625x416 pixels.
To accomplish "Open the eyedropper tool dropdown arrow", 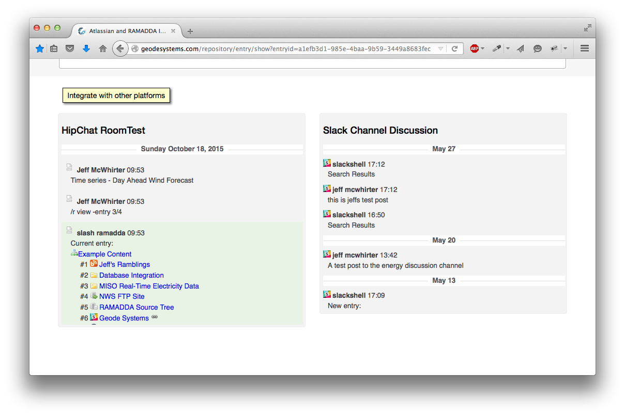I will 508,49.
